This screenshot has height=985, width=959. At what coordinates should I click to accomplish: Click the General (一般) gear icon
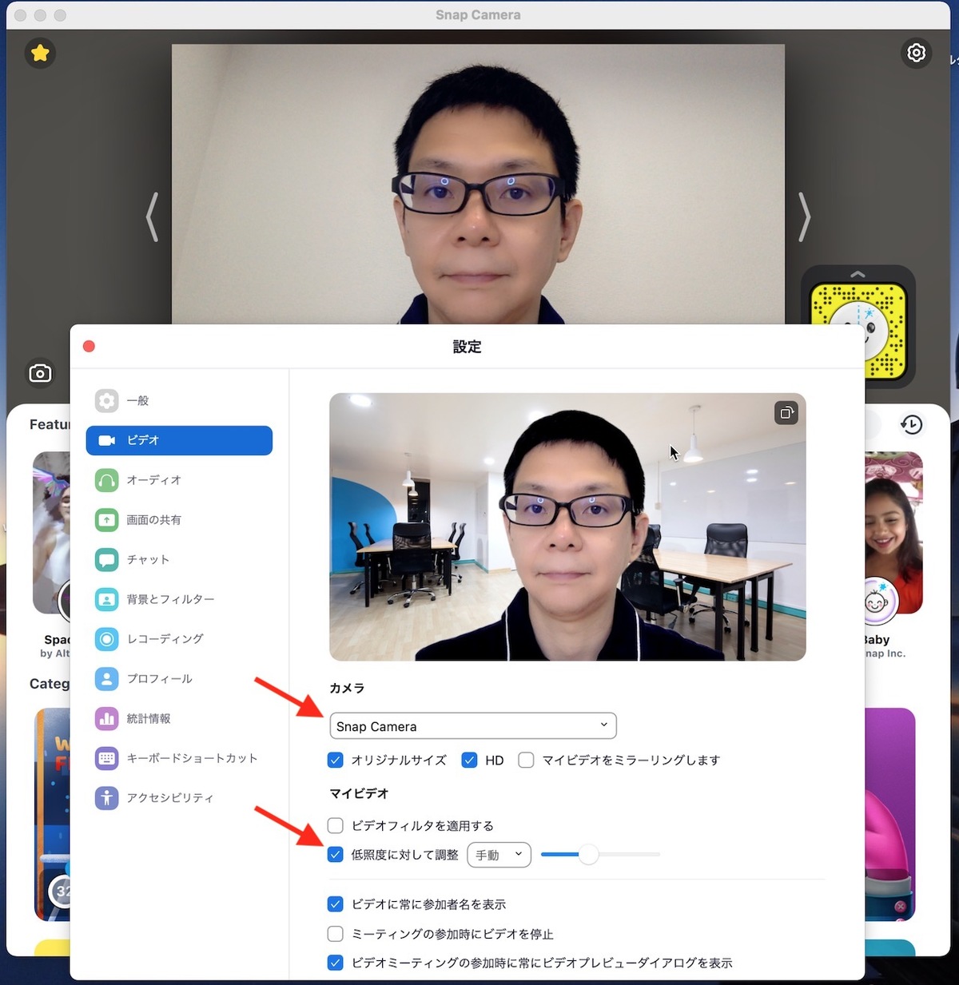coord(106,400)
